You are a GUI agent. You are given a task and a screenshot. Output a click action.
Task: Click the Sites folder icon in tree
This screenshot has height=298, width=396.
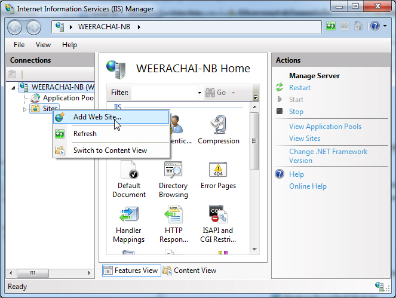(x=35, y=109)
